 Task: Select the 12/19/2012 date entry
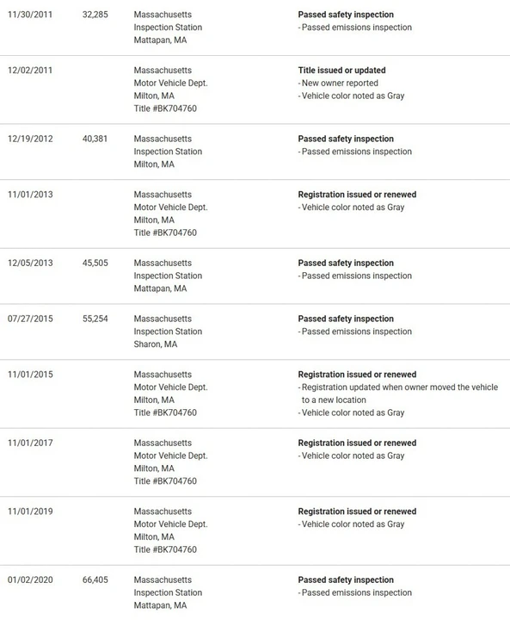(x=30, y=139)
